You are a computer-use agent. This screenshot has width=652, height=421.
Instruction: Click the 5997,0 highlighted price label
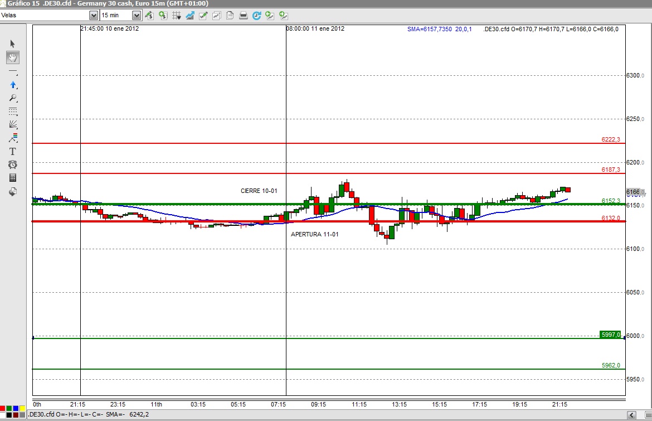point(611,335)
